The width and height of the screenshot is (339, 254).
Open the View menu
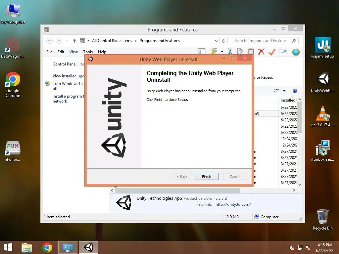[73, 52]
